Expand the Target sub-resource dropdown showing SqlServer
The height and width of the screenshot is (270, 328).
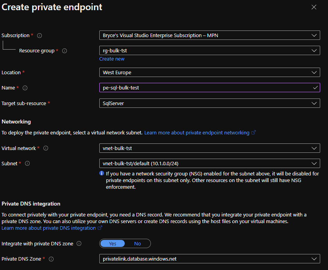pos(210,103)
